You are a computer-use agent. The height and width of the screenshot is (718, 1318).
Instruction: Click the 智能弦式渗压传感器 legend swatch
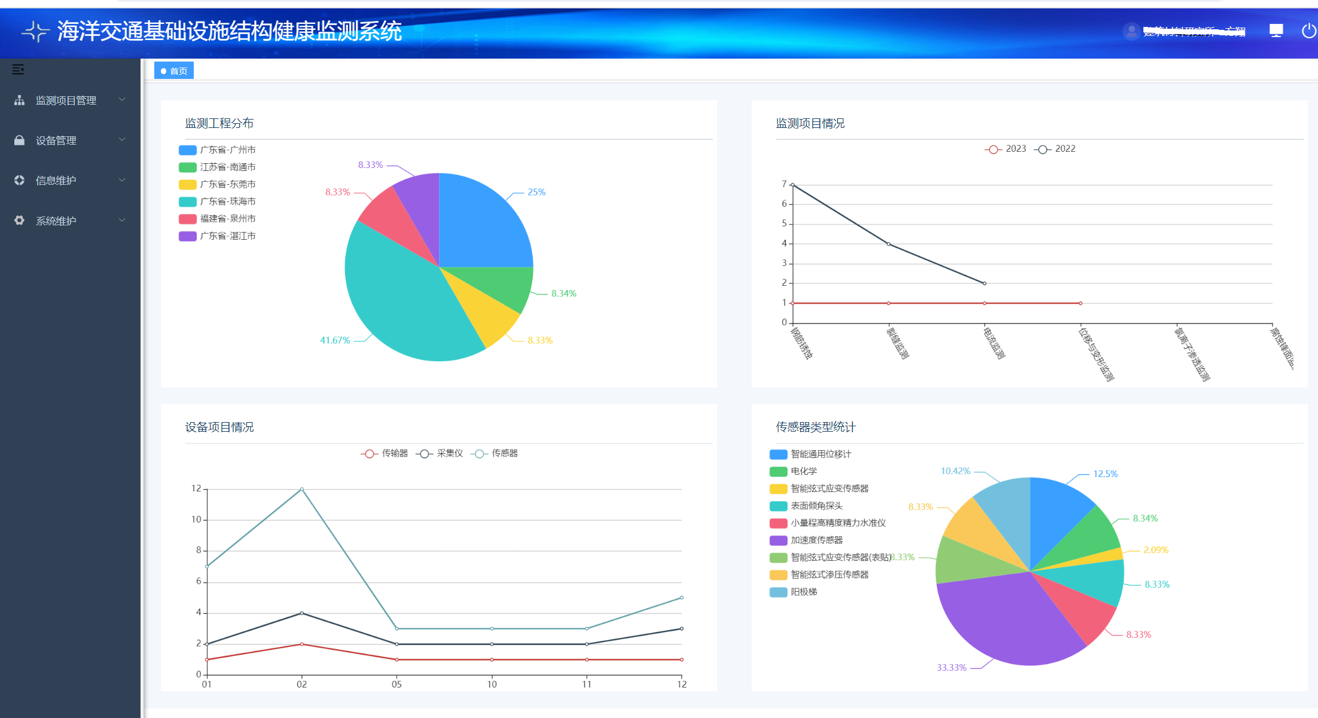778,575
